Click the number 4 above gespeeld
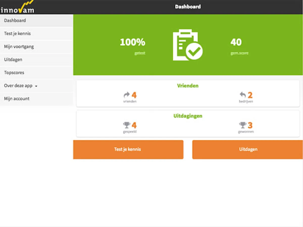303x227 pixels. pyautogui.click(x=134, y=125)
